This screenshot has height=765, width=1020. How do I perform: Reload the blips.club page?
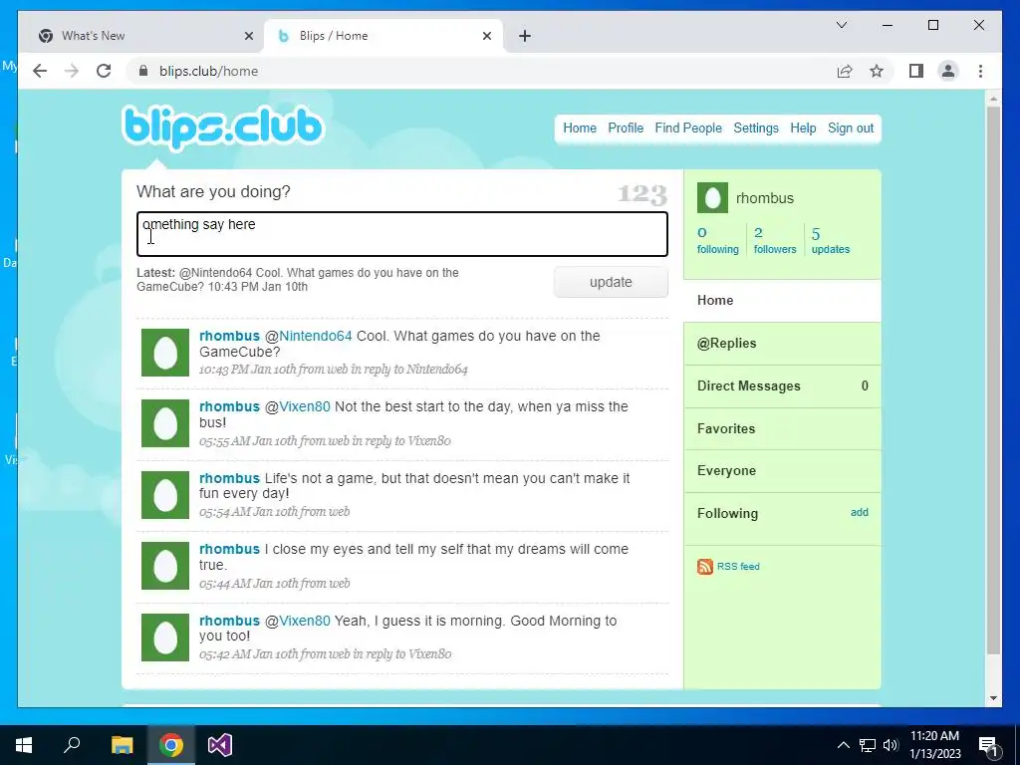point(104,71)
